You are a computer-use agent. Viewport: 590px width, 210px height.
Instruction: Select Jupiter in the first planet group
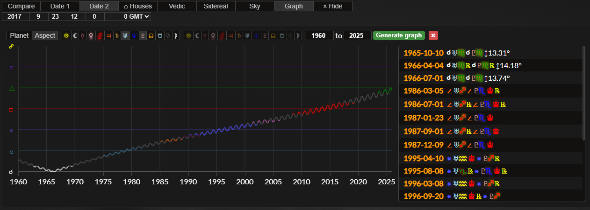(108, 35)
